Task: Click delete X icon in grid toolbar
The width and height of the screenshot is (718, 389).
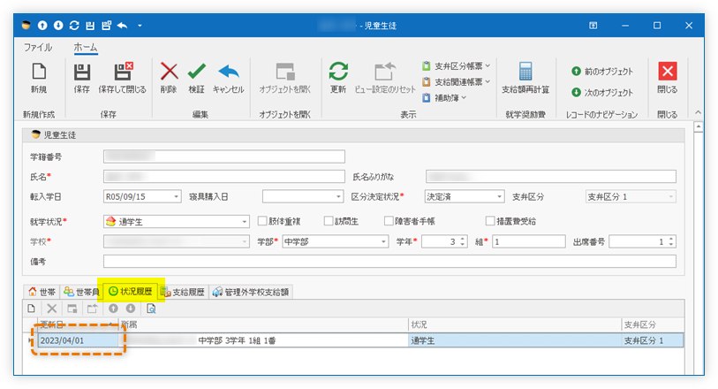Action: tap(52, 309)
